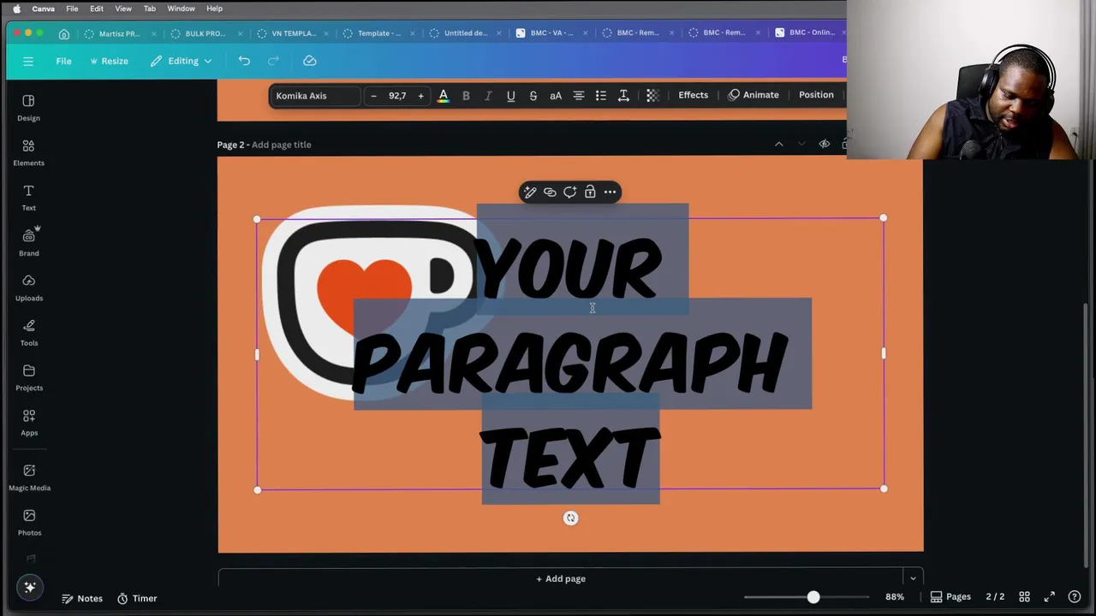Lock the selected text element
Screen dimensions: 1096x616
click(590, 192)
